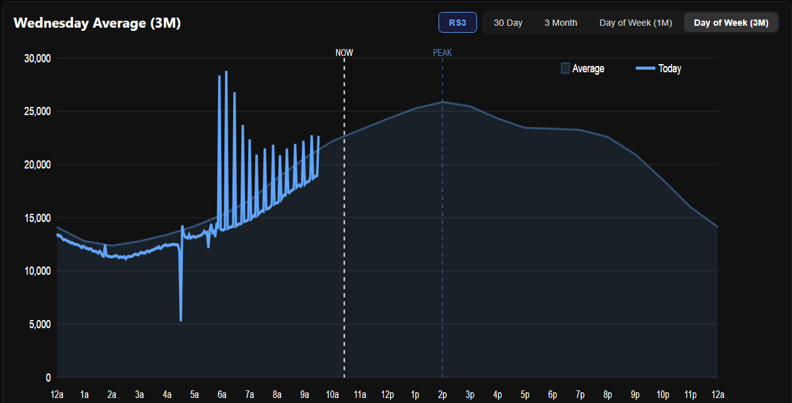792x403 pixels.
Task: Open the Day of Week (1M) tab
Action: click(x=636, y=23)
